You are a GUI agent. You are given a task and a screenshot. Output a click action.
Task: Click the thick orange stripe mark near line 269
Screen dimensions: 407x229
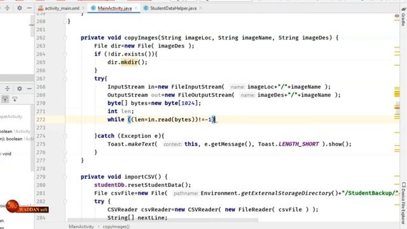tap(397, 94)
